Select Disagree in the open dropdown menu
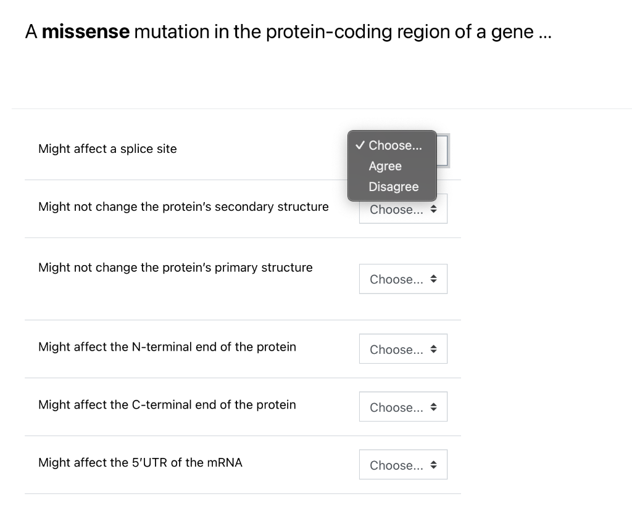 point(393,186)
